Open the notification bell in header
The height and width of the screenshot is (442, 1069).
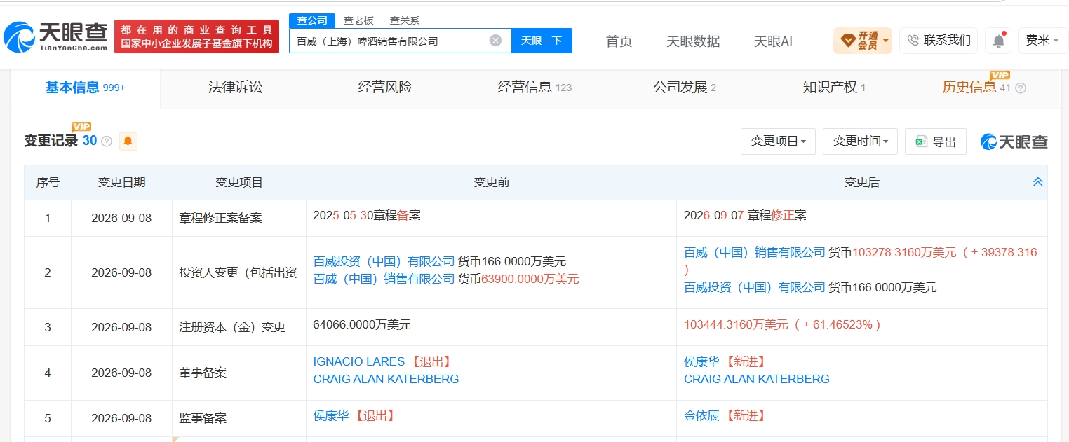tap(998, 41)
